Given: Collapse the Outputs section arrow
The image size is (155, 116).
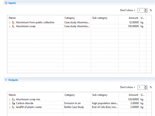Looking at the screenshot, I should 6,80.
